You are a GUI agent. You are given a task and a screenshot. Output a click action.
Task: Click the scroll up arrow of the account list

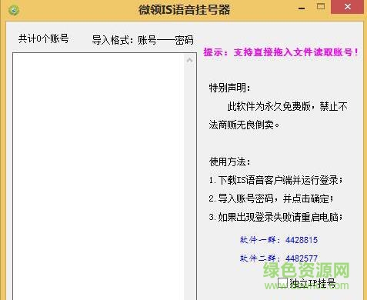tap(190, 61)
